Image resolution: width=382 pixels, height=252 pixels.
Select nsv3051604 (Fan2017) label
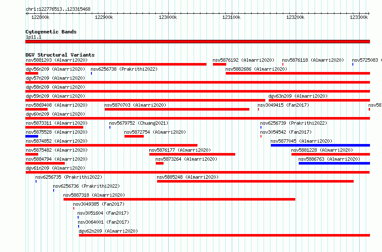point(103,213)
